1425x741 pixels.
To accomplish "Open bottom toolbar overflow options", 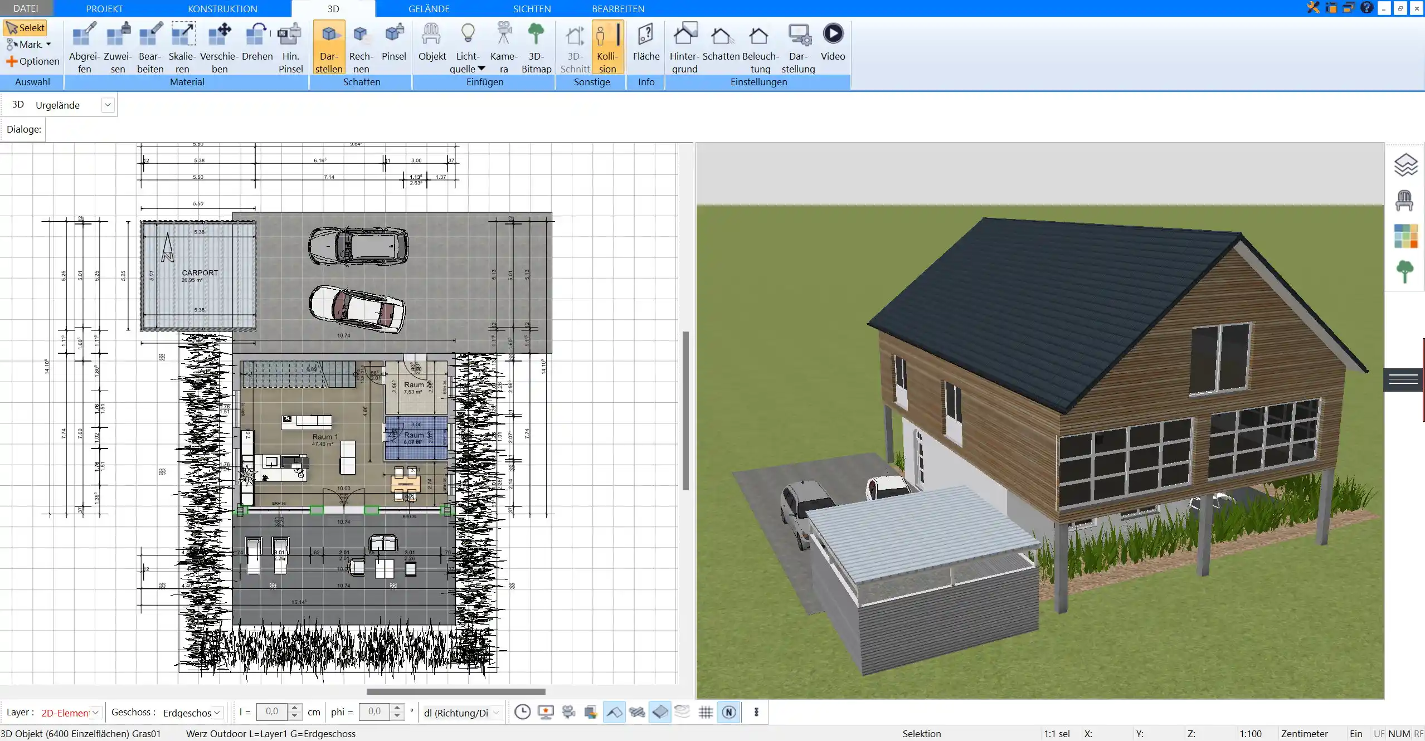I will pos(756,712).
